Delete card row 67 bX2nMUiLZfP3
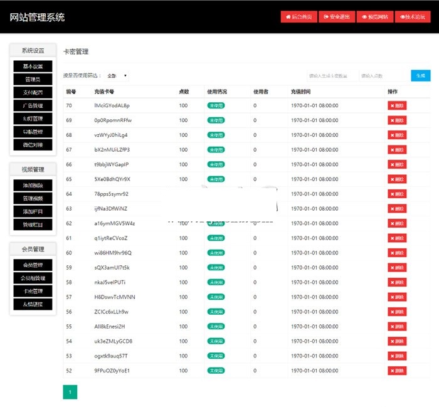This screenshot has height=407, width=439. (x=397, y=150)
